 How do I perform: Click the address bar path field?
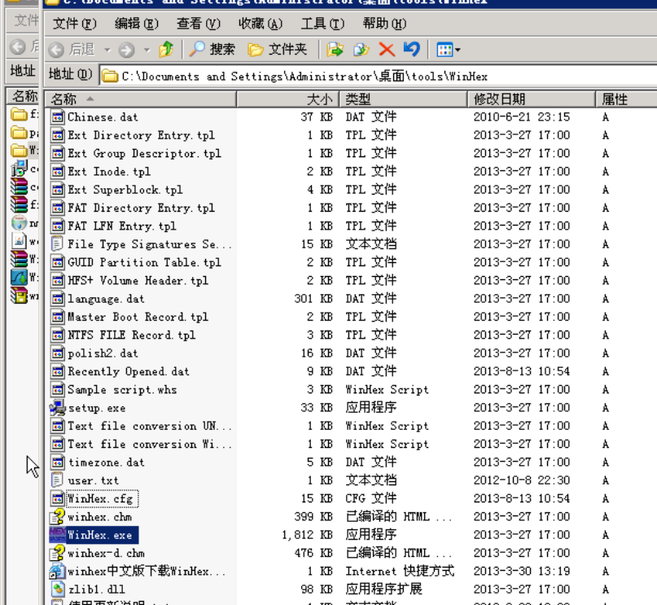378,77
